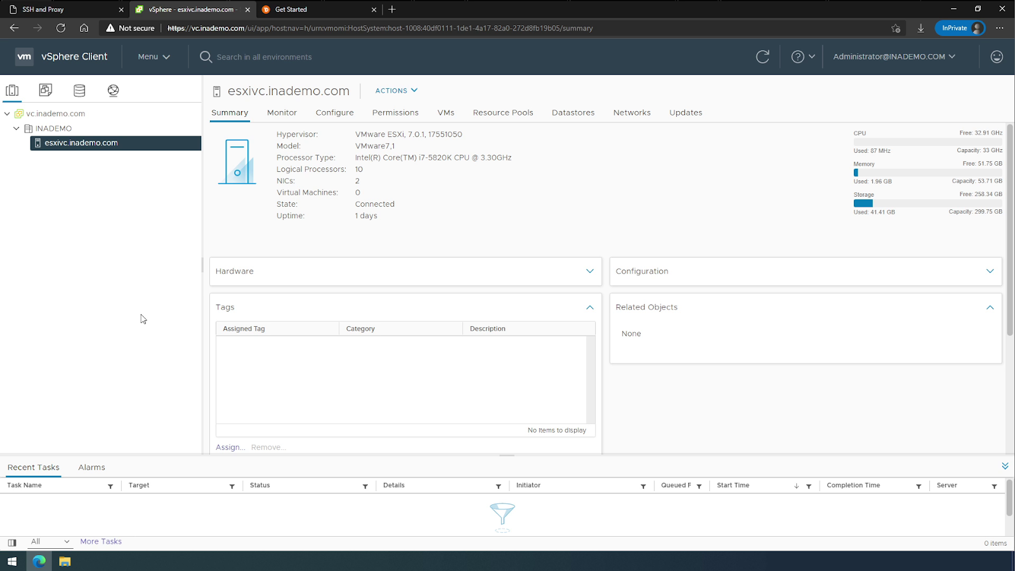The image size is (1015, 571).
Task: Click the CPU usage bar
Action: [x=927, y=142]
